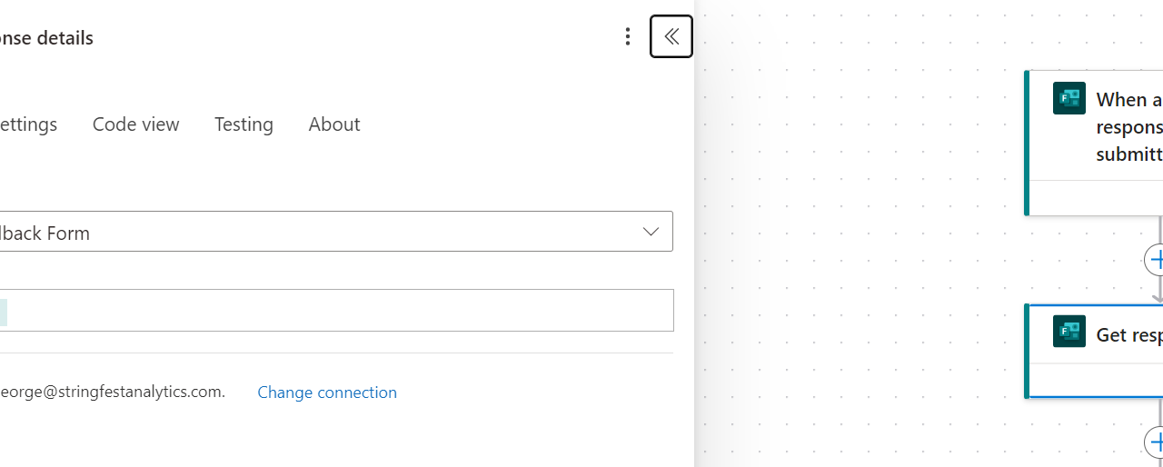Screen dimensions: 1163x467
Task: Select the 'Get response details' action title
Action: coord(1128,334)
